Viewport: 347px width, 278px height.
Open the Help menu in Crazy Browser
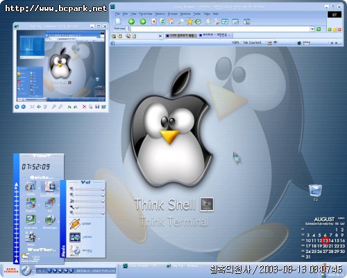point(216,14)
